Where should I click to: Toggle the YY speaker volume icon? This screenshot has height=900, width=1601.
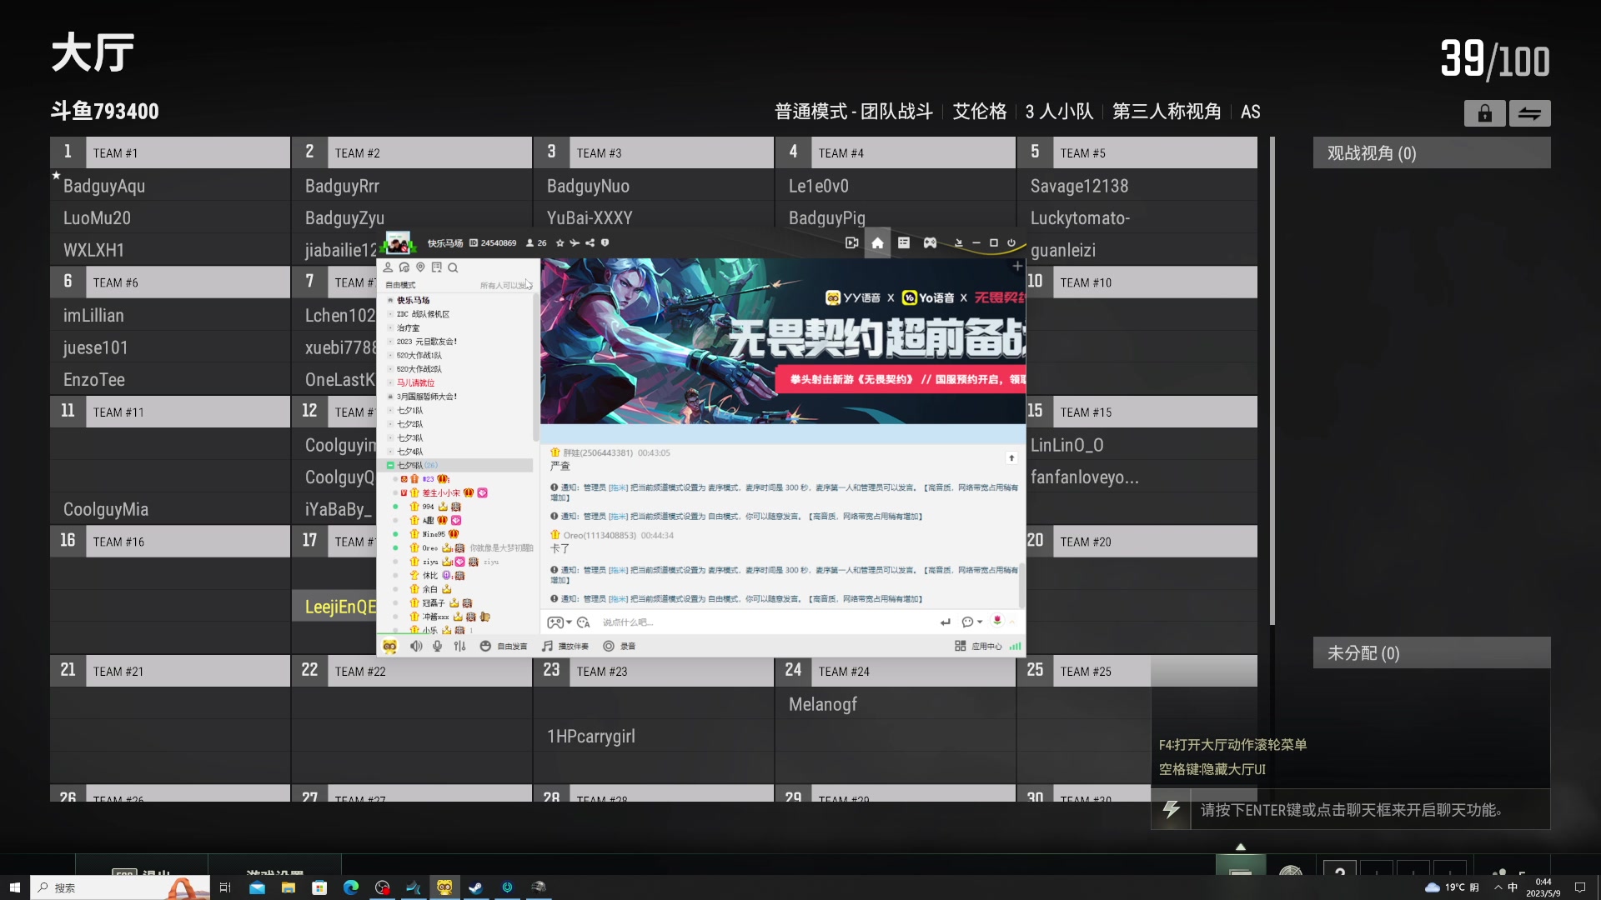coord(416,646)
